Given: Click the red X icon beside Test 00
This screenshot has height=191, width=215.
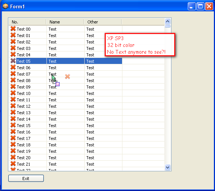Looking at the screenshot, I should 13,29.
